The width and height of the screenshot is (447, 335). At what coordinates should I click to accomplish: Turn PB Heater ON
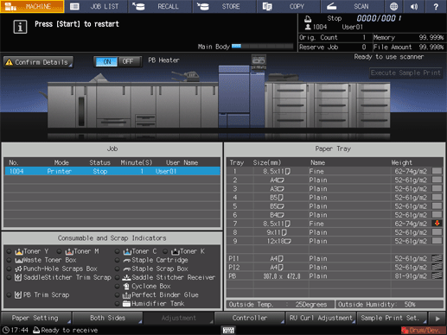[x=106, y=61]
